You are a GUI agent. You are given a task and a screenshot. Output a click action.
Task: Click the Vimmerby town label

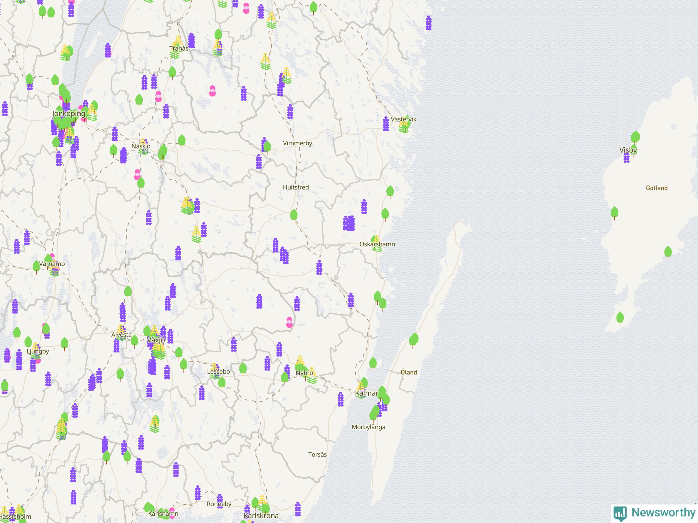297,143
